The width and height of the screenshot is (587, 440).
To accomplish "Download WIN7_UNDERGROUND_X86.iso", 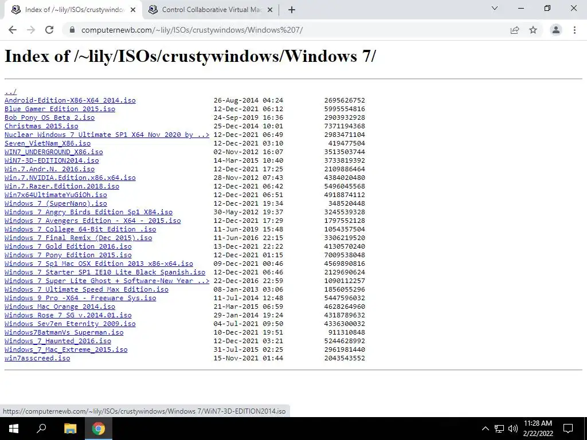I will tap(53, 152).
